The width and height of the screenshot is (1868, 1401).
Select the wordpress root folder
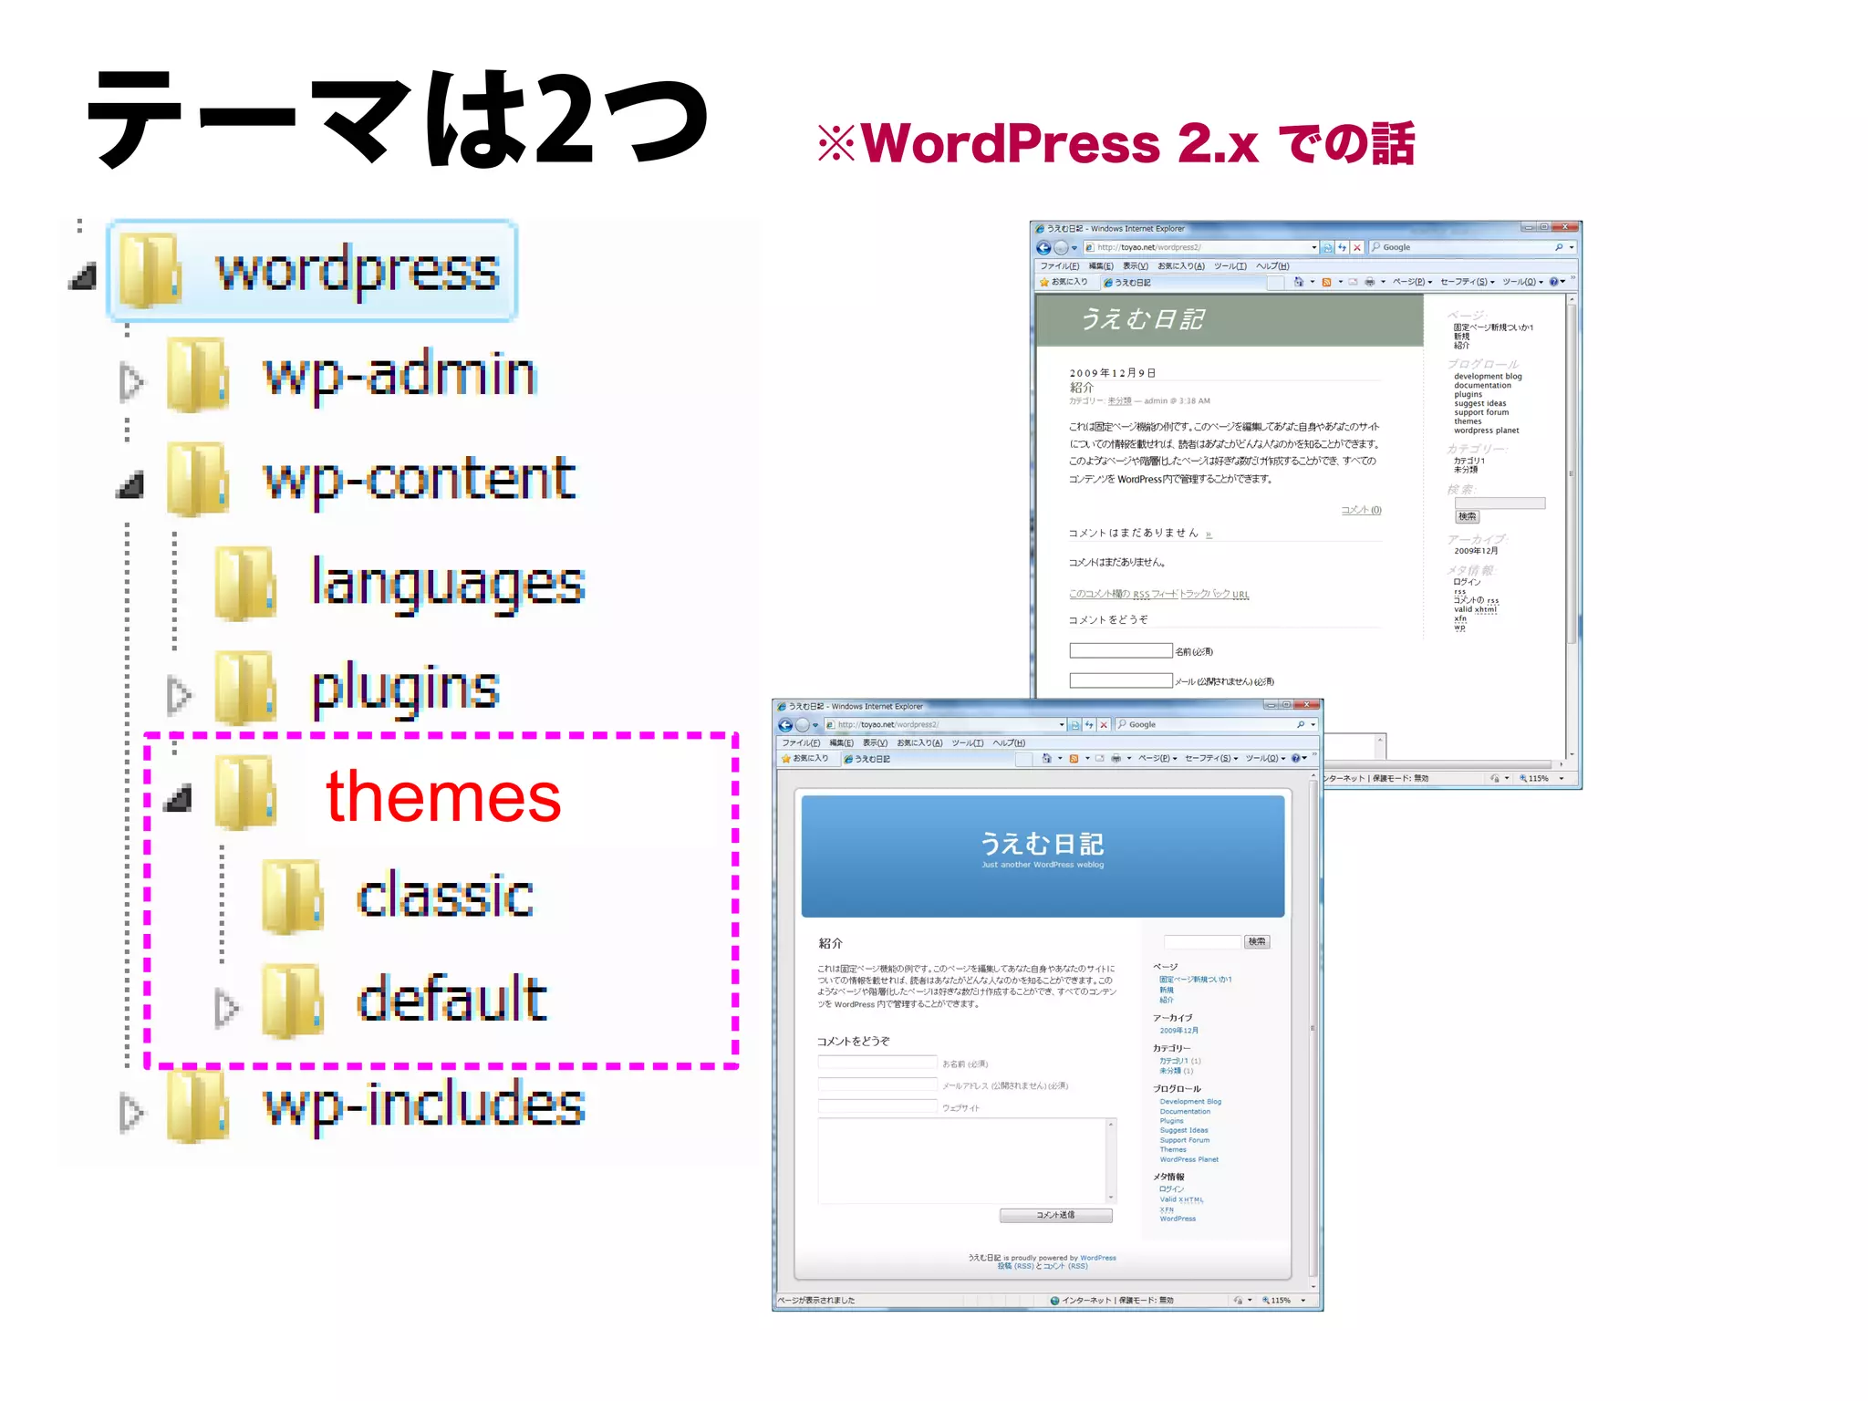point(312,271)
